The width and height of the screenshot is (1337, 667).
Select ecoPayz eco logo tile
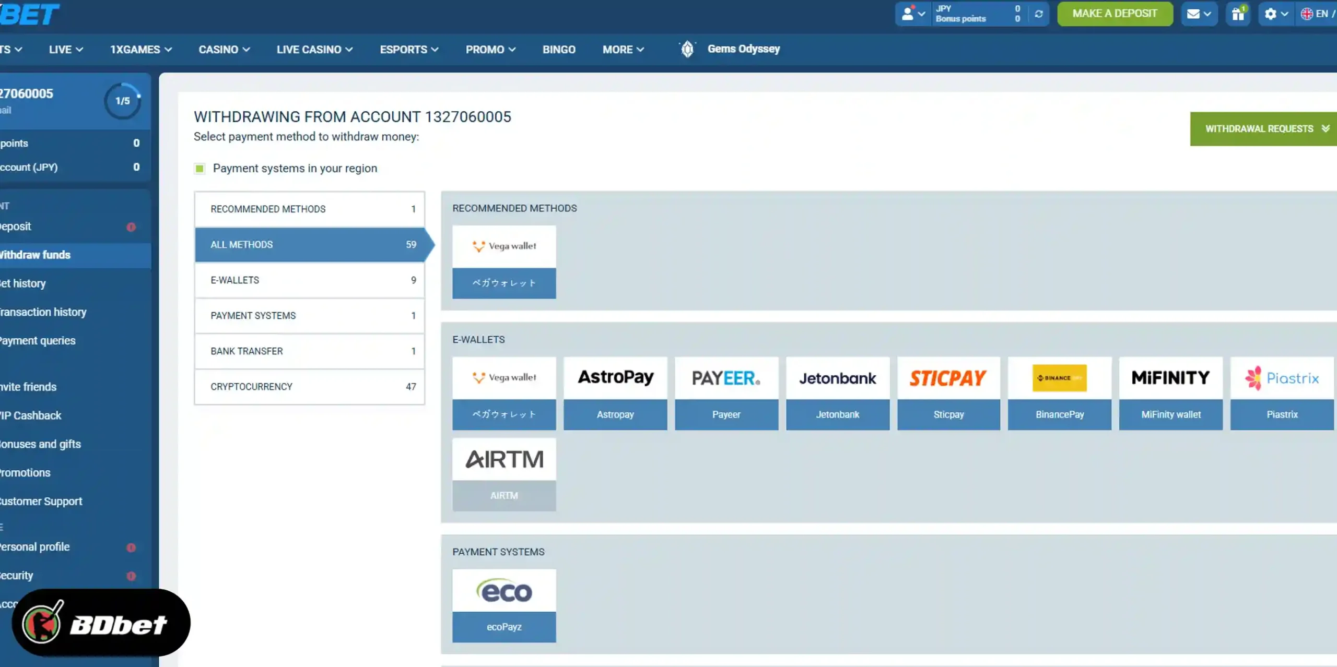[504, 591]
